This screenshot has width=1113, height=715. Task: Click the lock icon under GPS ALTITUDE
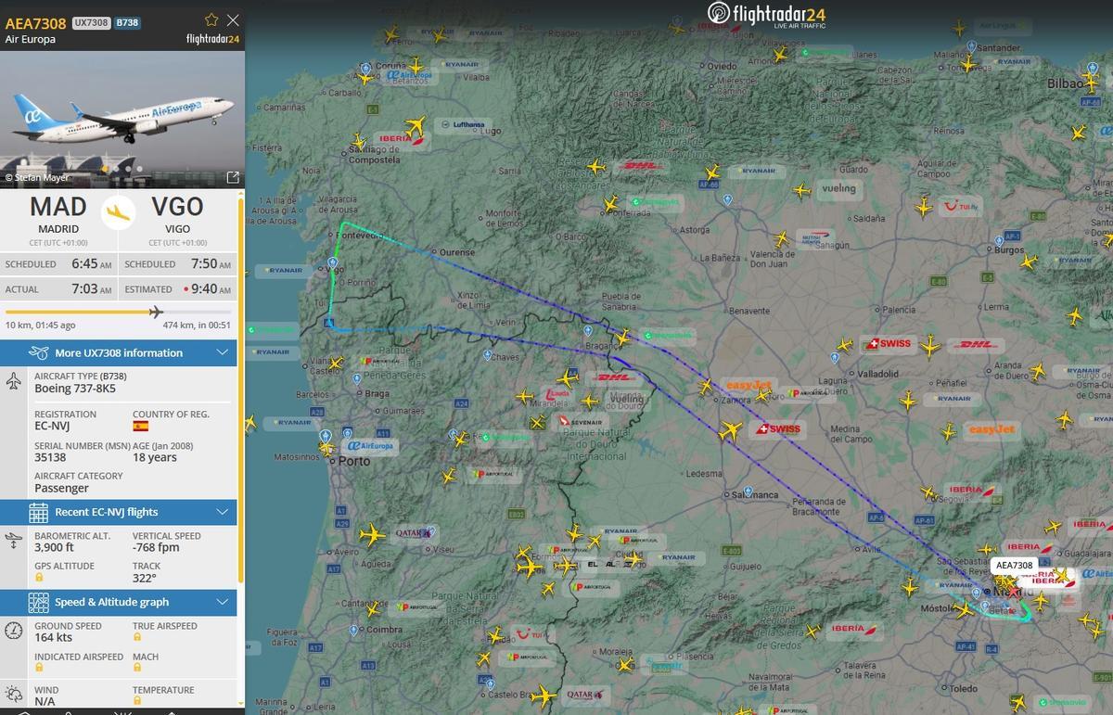click(39, 577)
